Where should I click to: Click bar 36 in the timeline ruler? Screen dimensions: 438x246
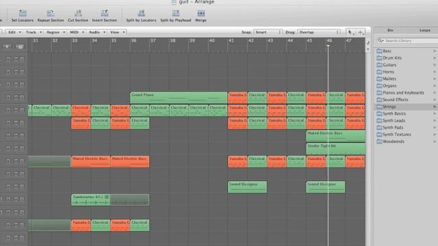134,41
